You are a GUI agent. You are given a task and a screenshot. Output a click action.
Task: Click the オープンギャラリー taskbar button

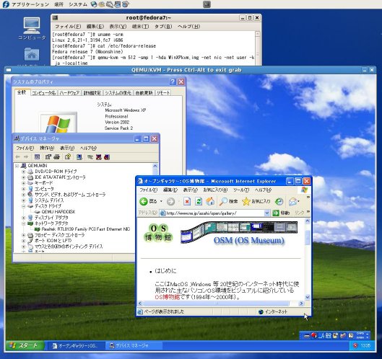[77, 345]
